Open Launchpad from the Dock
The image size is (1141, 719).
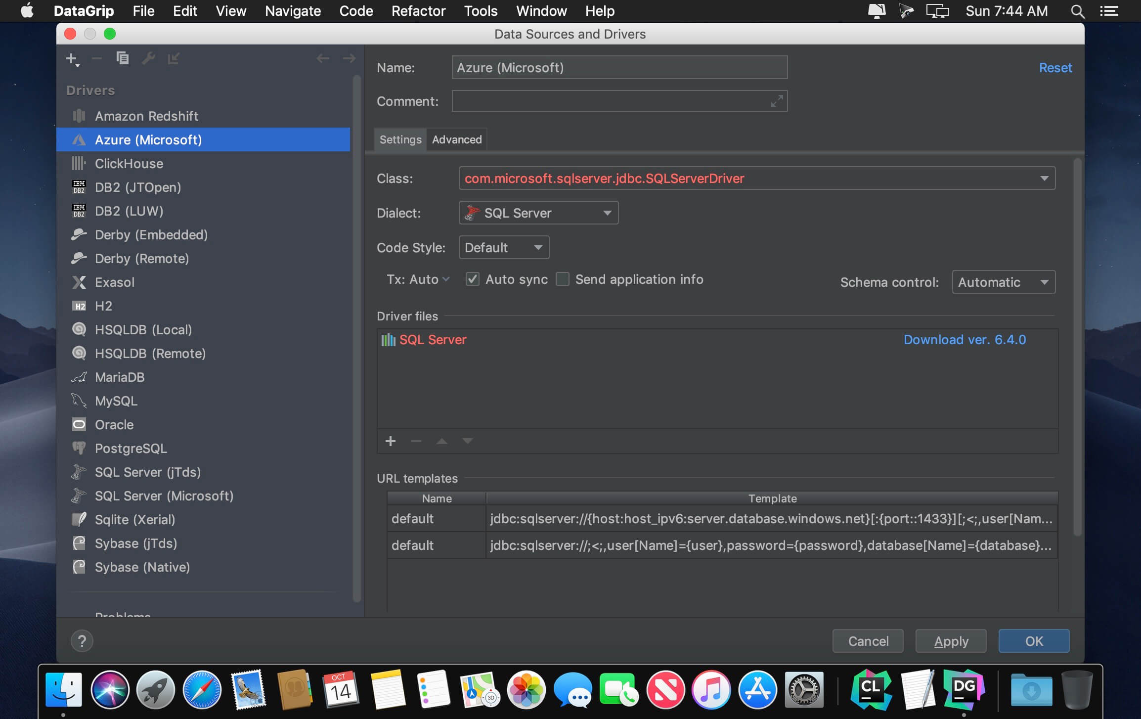pyautogui.click(x=156, y=690)
